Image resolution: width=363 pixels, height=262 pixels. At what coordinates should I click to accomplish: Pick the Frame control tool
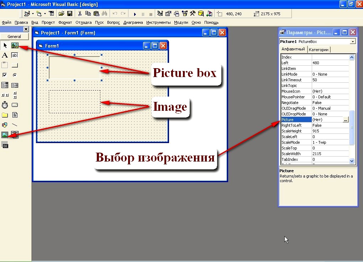pyautogui.click(x=5, y=65)
